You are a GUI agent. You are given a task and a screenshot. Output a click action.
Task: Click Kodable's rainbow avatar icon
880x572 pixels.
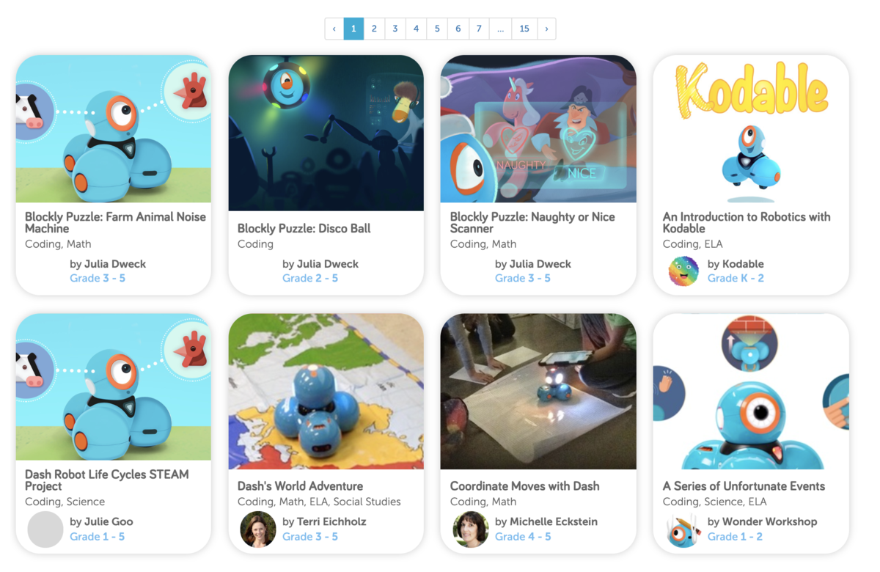(x=683, y=271)
